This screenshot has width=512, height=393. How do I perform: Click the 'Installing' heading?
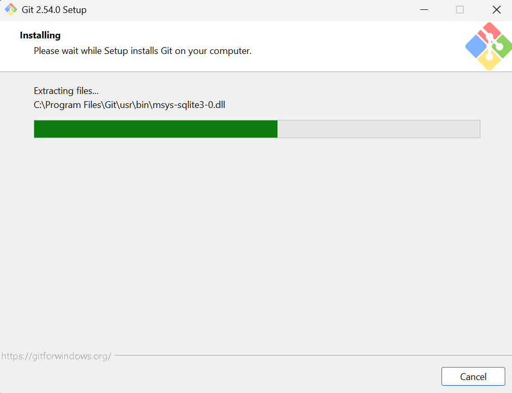[x=40, y=35]
